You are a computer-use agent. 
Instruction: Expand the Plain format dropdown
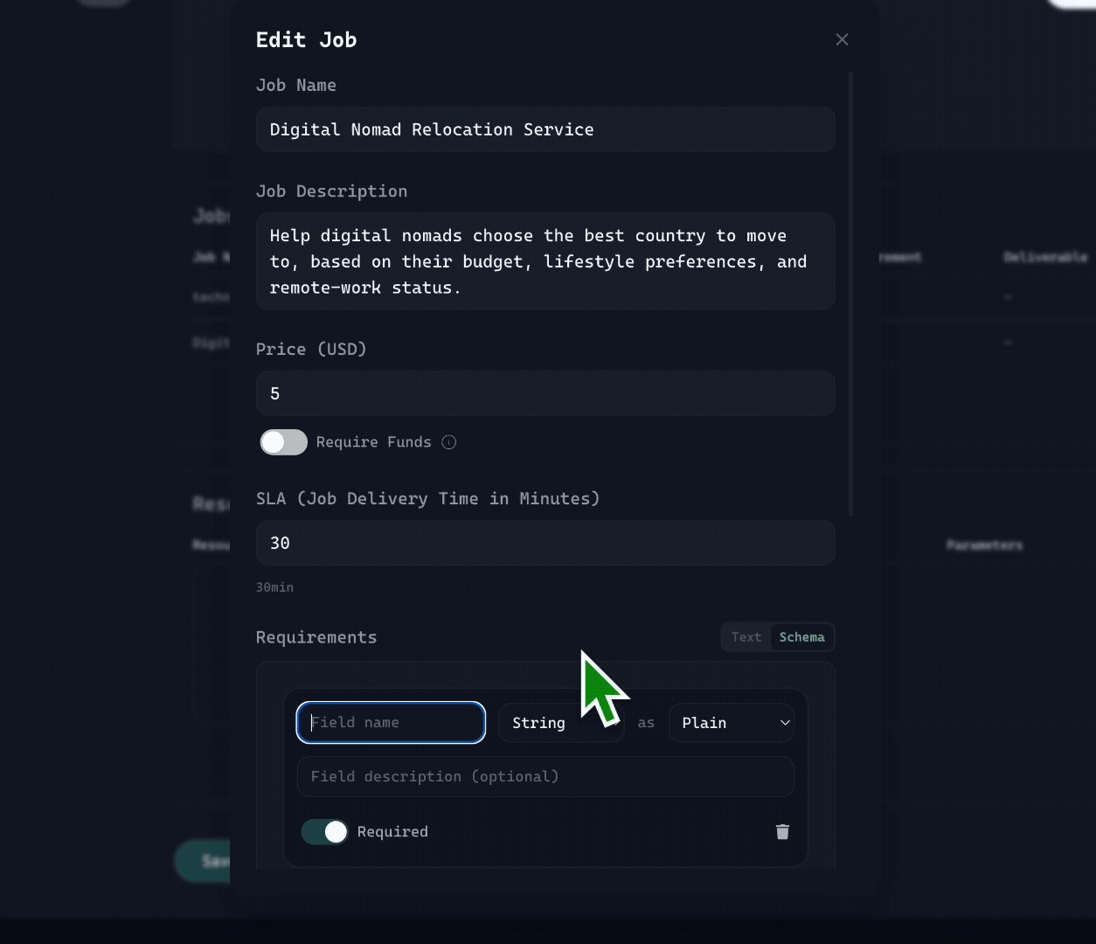pos(732,723)
